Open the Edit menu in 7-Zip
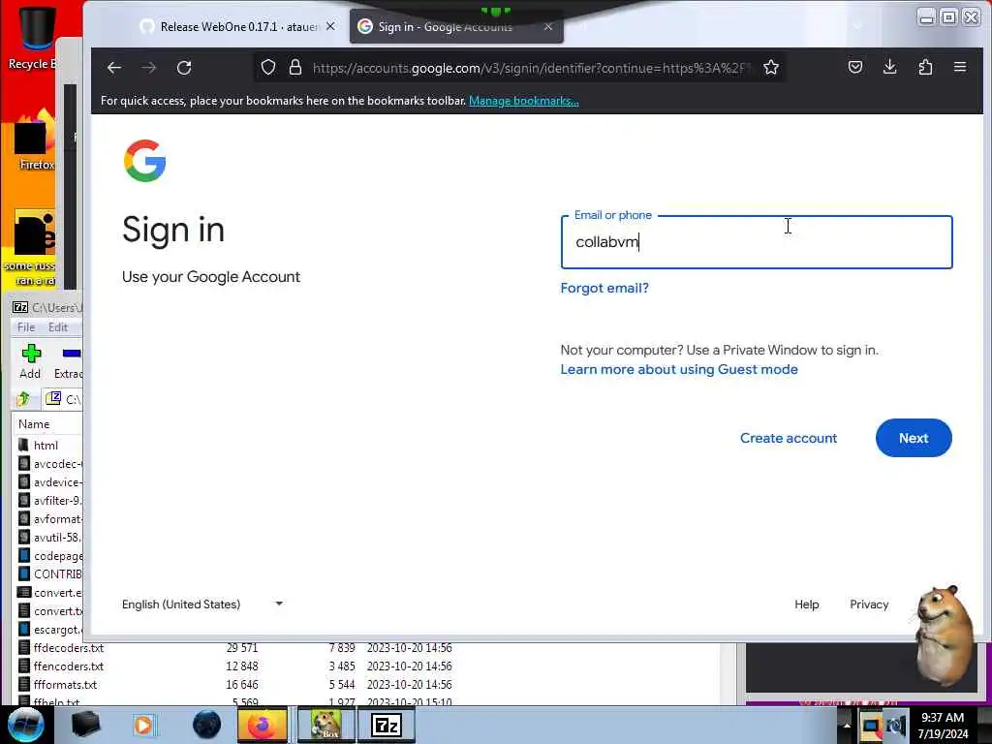The height and width of the screenshot is (744, 992). (x=57, y=327)
